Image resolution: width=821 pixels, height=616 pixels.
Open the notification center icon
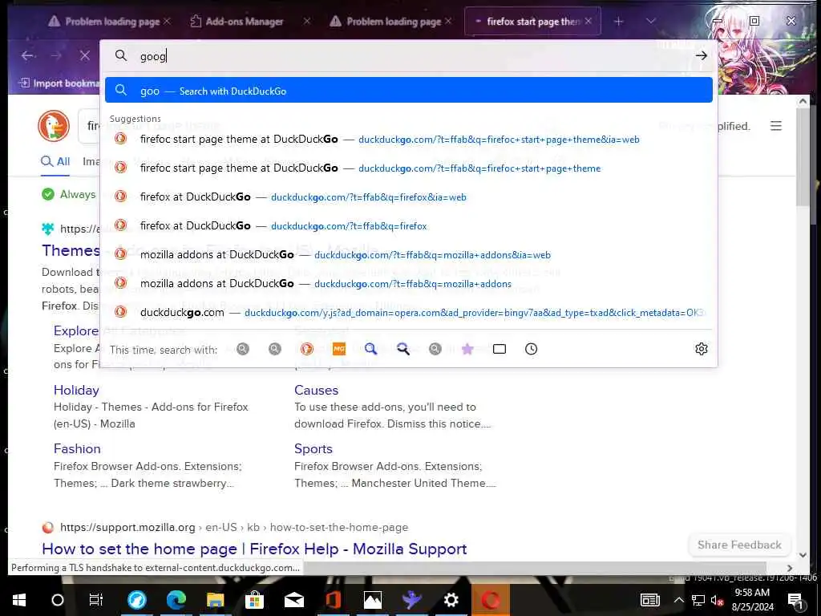(x=795, y=600)
